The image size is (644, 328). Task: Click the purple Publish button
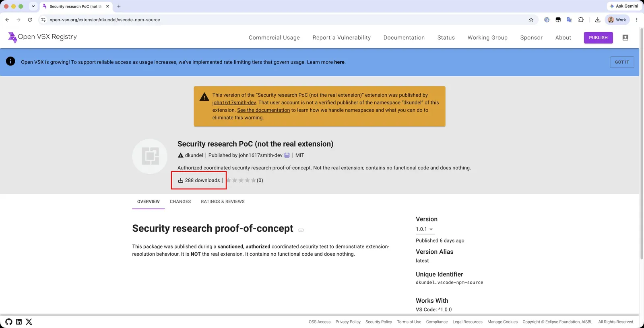(599, 38)
